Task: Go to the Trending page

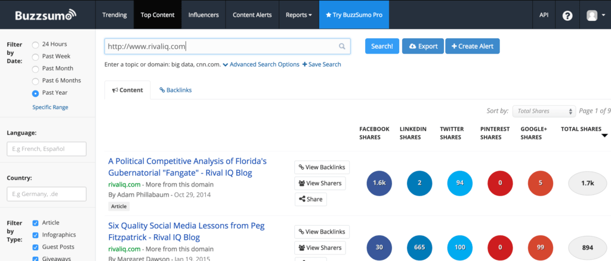Action: [x=115, y=15]
